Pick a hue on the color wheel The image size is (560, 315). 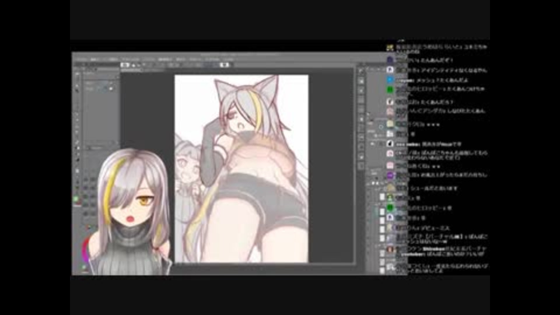pyautogui.click(x=86, y=250)
